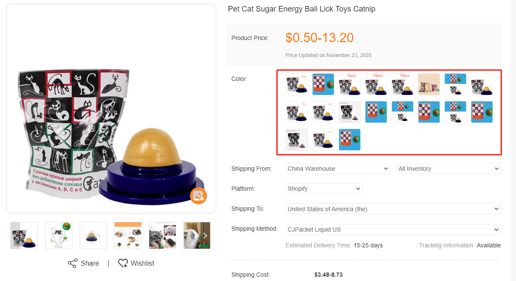
Task: Show next gallery thumbnails with arrow
Action: pos(205,235)
